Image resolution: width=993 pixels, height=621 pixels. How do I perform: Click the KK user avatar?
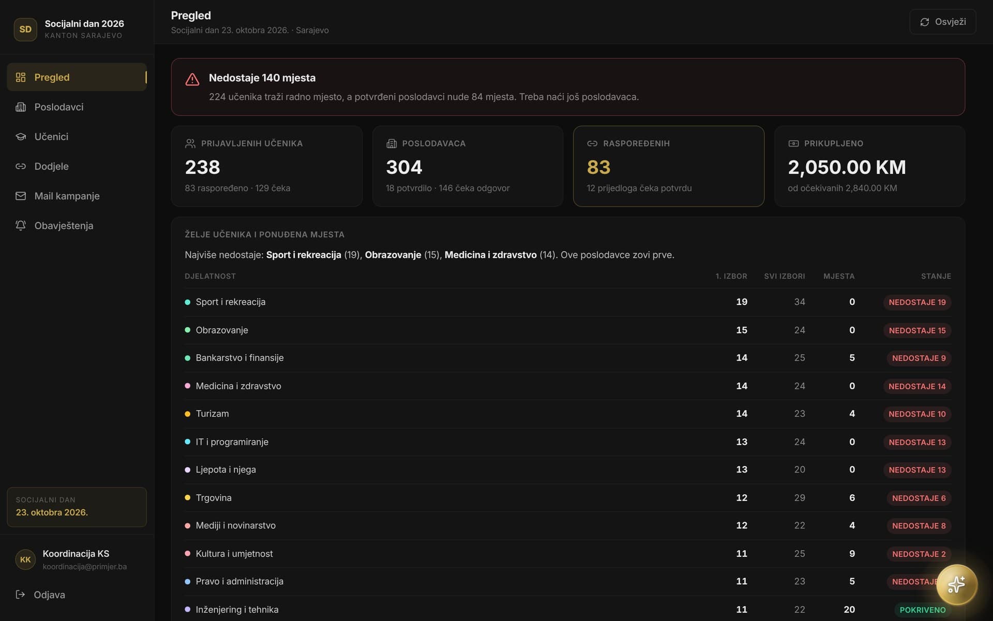(25, 559)
